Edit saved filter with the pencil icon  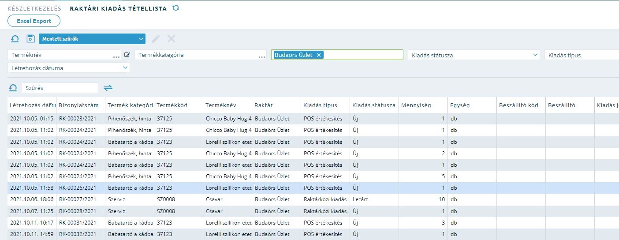tap(155, 39)
